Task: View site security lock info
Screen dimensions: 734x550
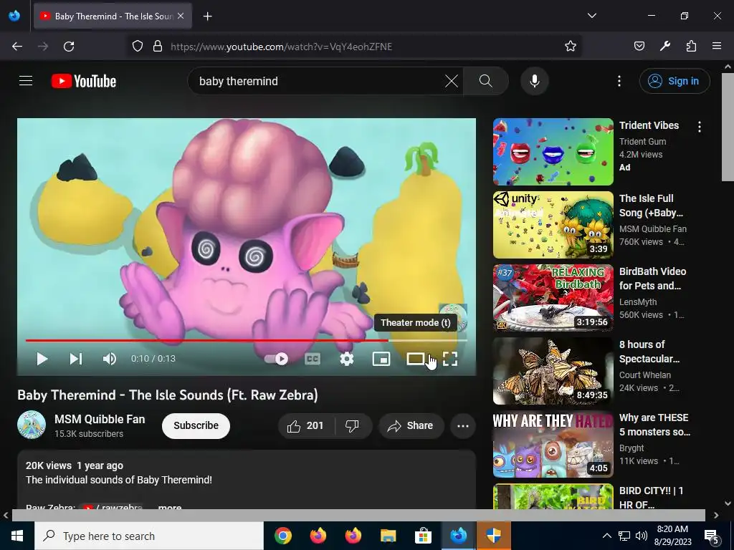Action: [158, 47]
